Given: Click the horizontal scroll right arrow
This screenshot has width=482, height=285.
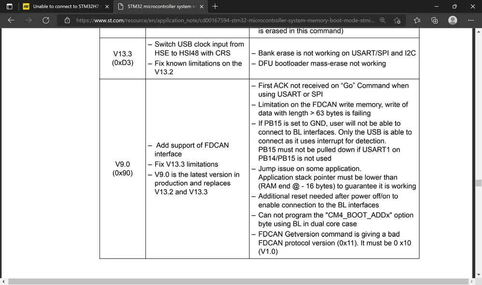Looking at the screenshot, I should (472, 281).
